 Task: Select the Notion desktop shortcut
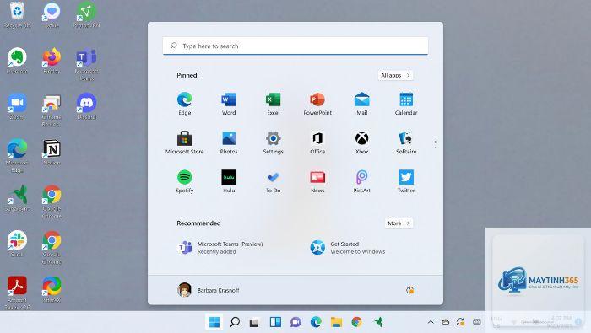pyautogui.click(x=52, y=153)
